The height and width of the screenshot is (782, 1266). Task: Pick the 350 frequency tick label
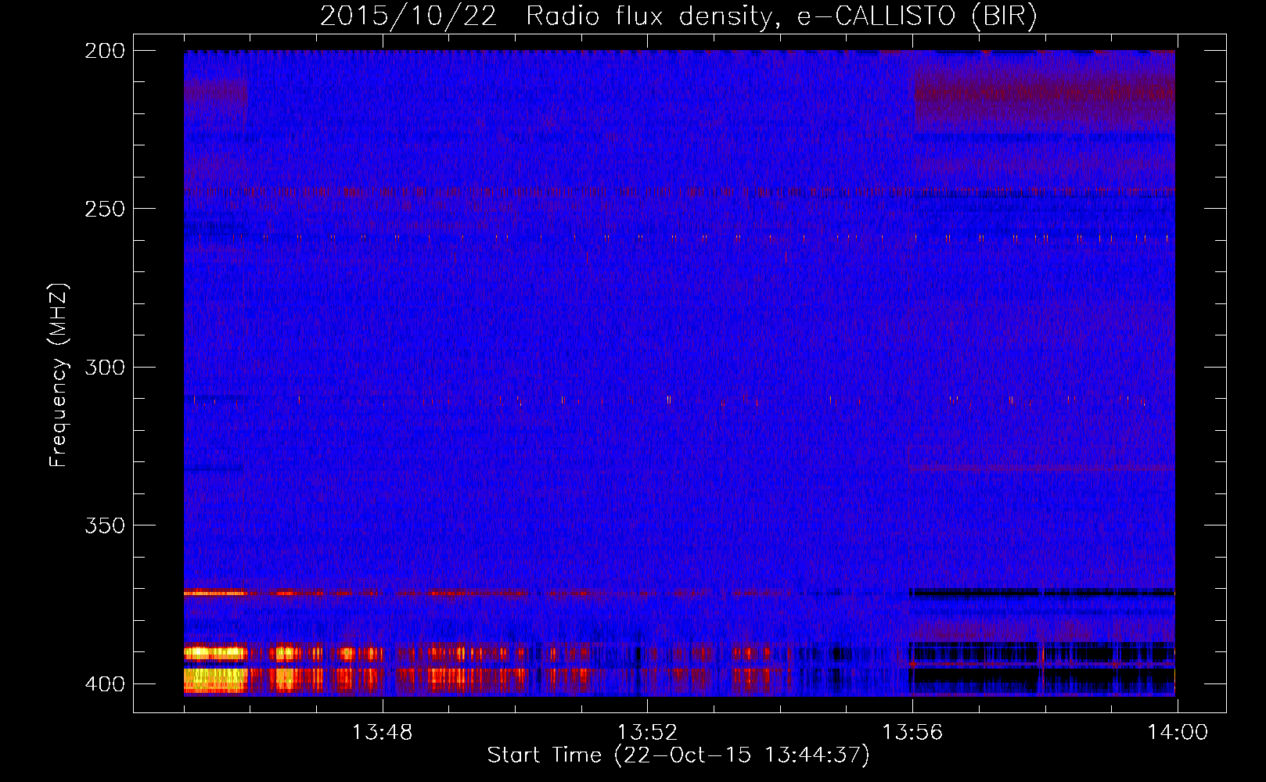[x=105, y=526]
